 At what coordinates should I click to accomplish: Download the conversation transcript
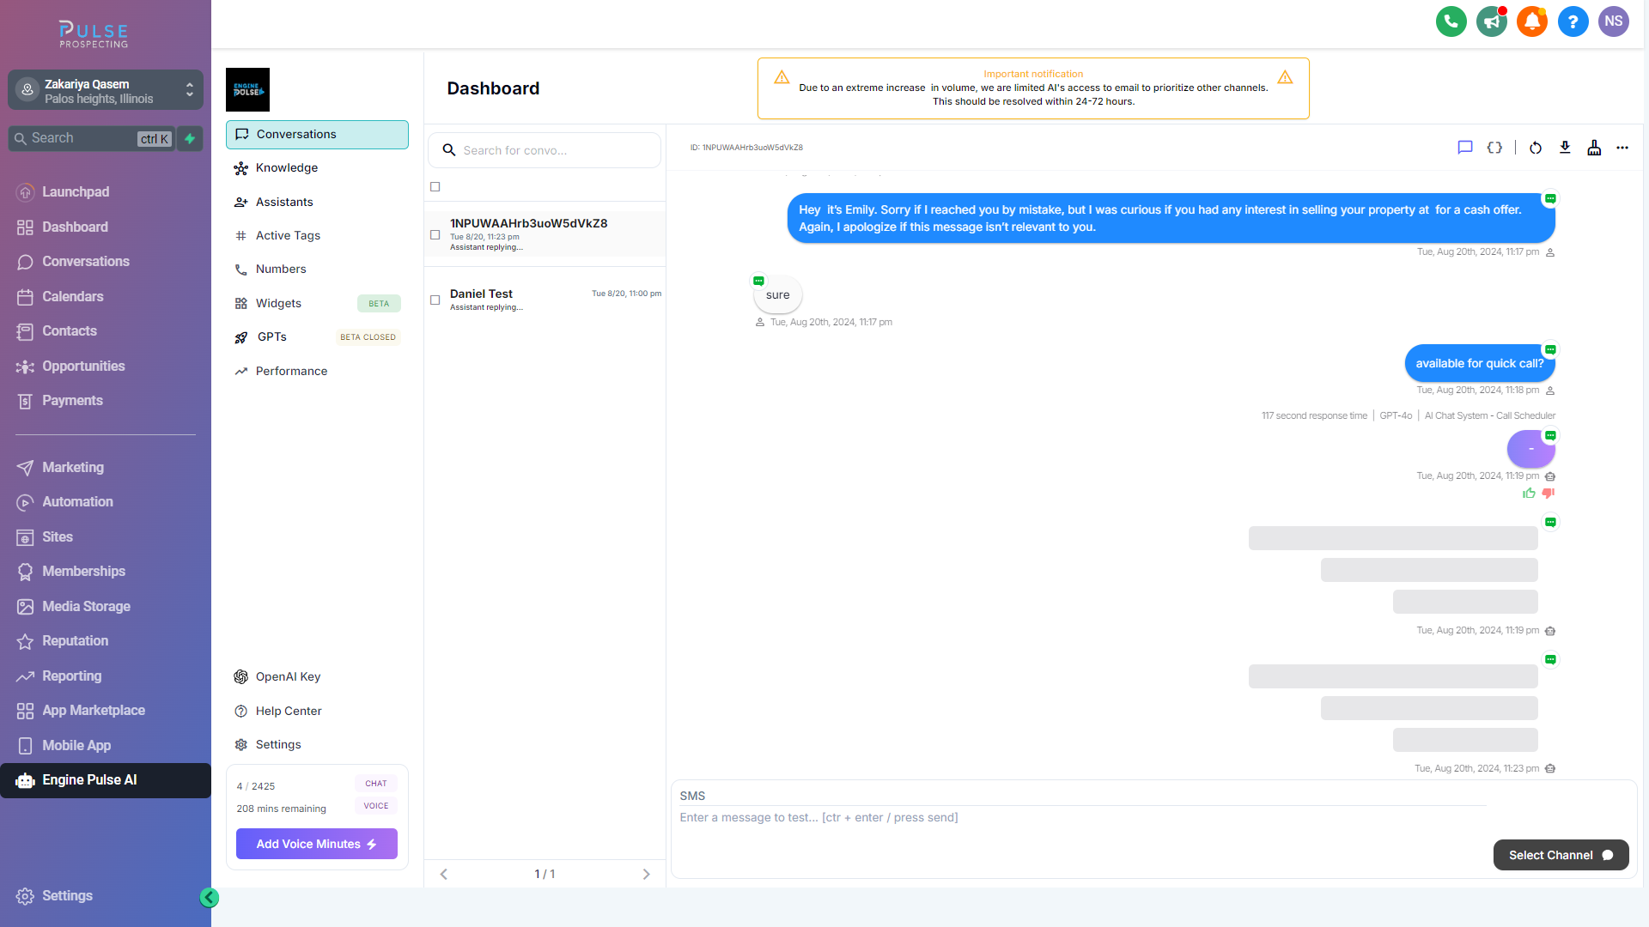tap(1565, 148)
